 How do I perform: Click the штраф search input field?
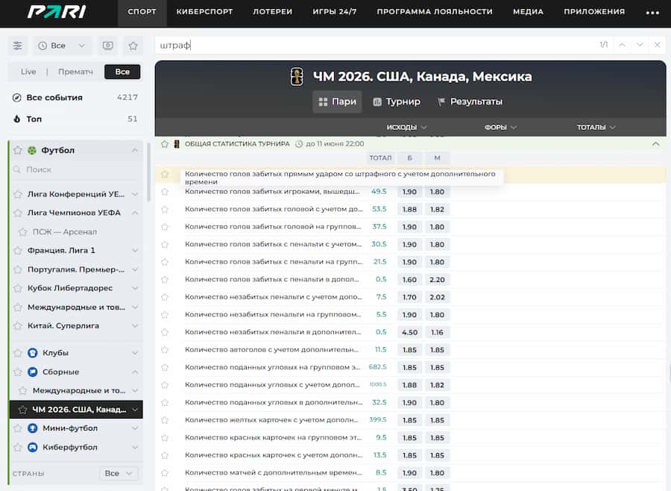tap(377, 45)
